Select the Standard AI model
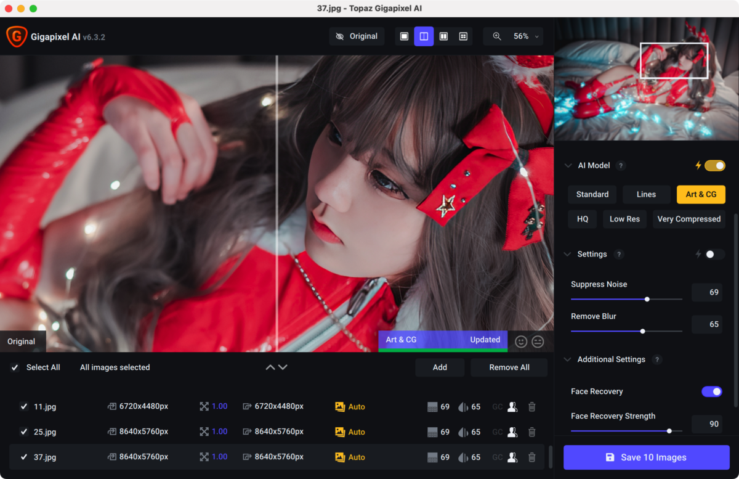This screenshot has height=479, width=739. 592,194
